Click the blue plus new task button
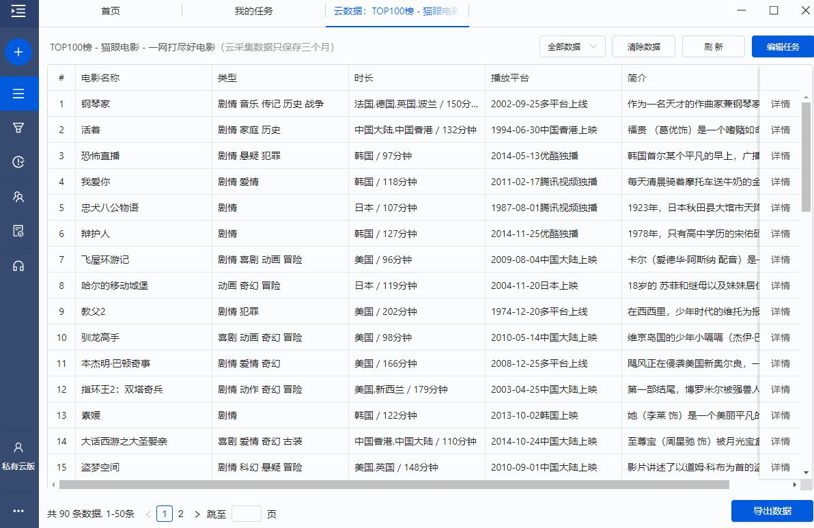Image resolution: width=814 pixels, height=528 pixels. pyautogui.click(x=18, y=52)
